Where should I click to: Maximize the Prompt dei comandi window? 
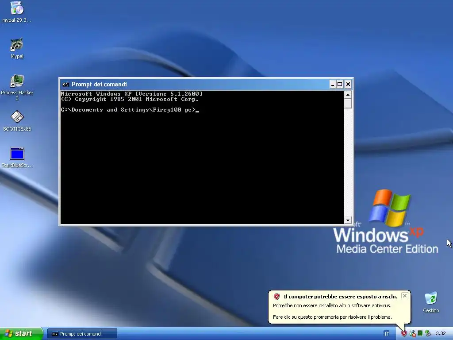pos(340,85)
